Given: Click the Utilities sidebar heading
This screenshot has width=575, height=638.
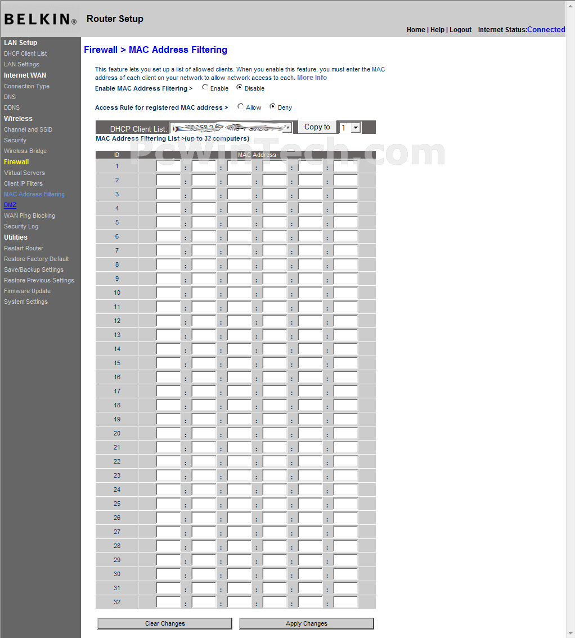Looking at the screenshot, I should click(x=15, y=237).
